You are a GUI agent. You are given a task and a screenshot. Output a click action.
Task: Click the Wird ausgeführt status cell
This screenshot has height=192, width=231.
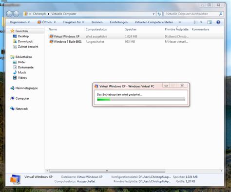click(x=96, y=36)
